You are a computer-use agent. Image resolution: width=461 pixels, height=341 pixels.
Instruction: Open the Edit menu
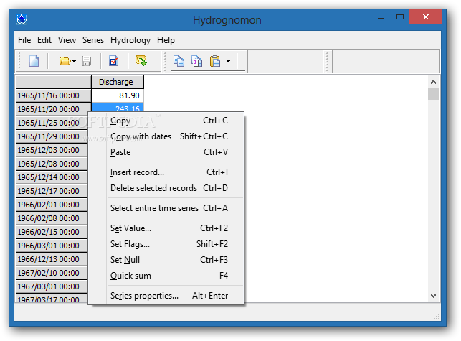click(x=44, y=40)
